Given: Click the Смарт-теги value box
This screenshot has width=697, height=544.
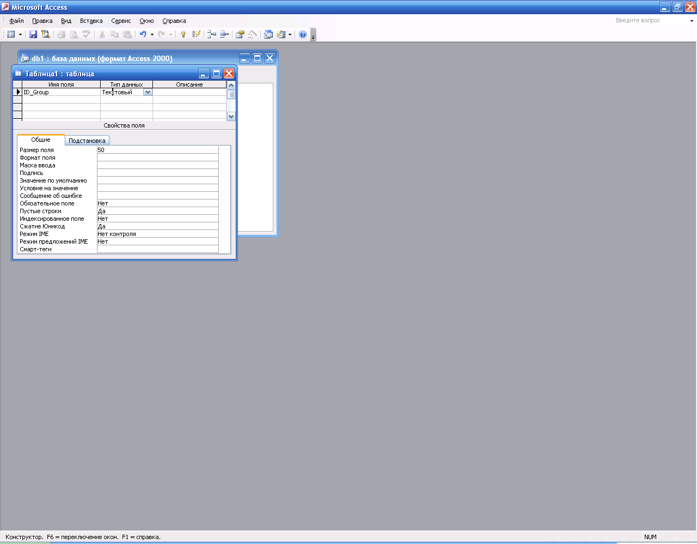Looking at the screenshot, I should tap(158, 249).
